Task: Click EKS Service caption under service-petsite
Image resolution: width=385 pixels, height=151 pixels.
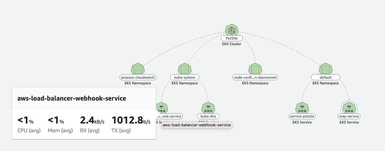Action: 302,122
